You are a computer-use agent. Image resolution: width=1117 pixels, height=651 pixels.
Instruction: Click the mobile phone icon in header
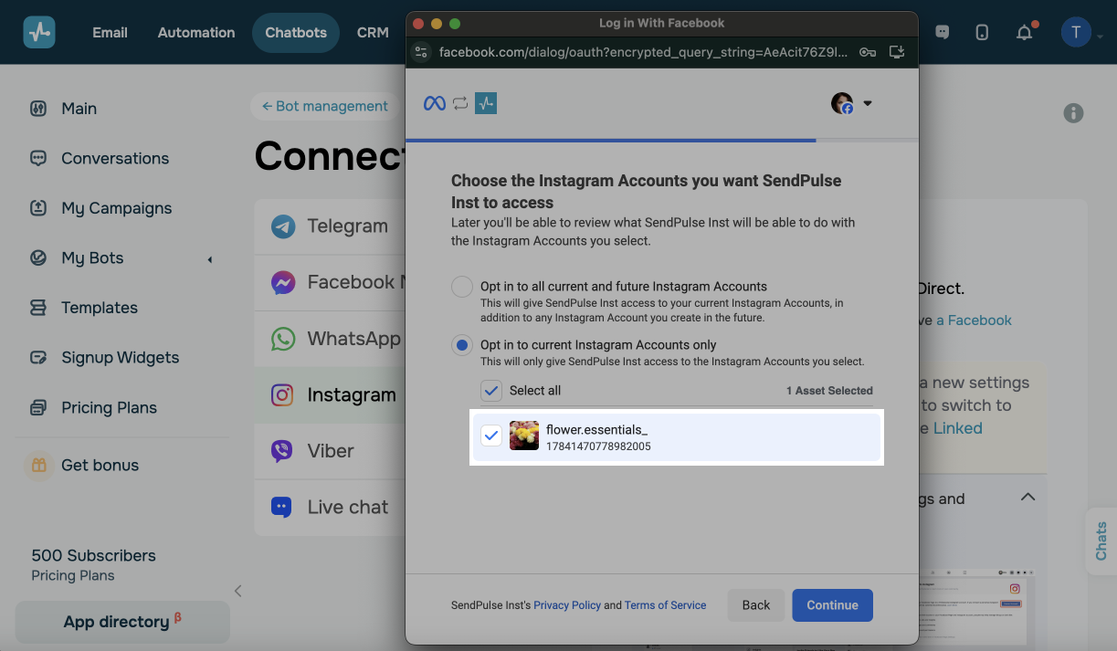tap(982, 32)
